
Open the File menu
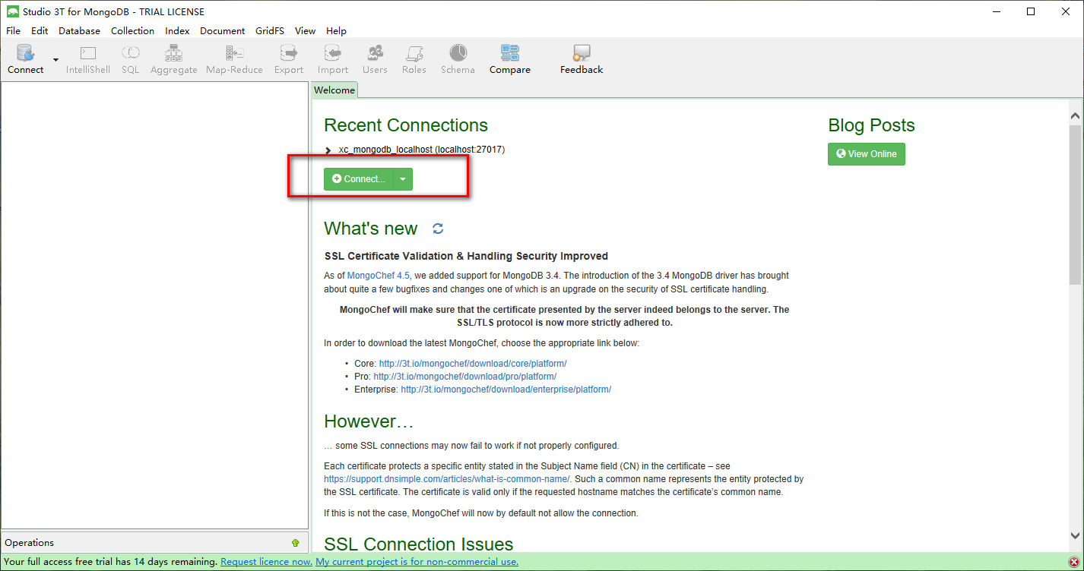coord(13,31)
